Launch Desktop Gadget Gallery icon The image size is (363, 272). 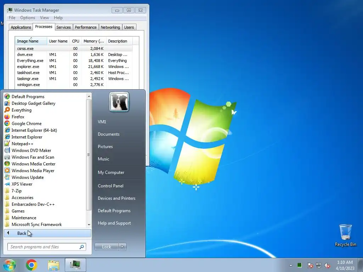pos(7,103)
